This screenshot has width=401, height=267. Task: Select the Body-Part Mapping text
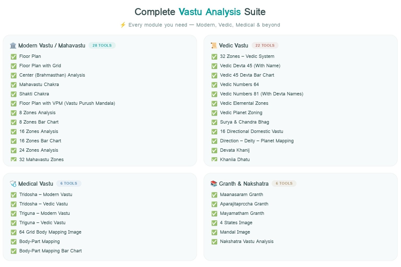(39, 241)
